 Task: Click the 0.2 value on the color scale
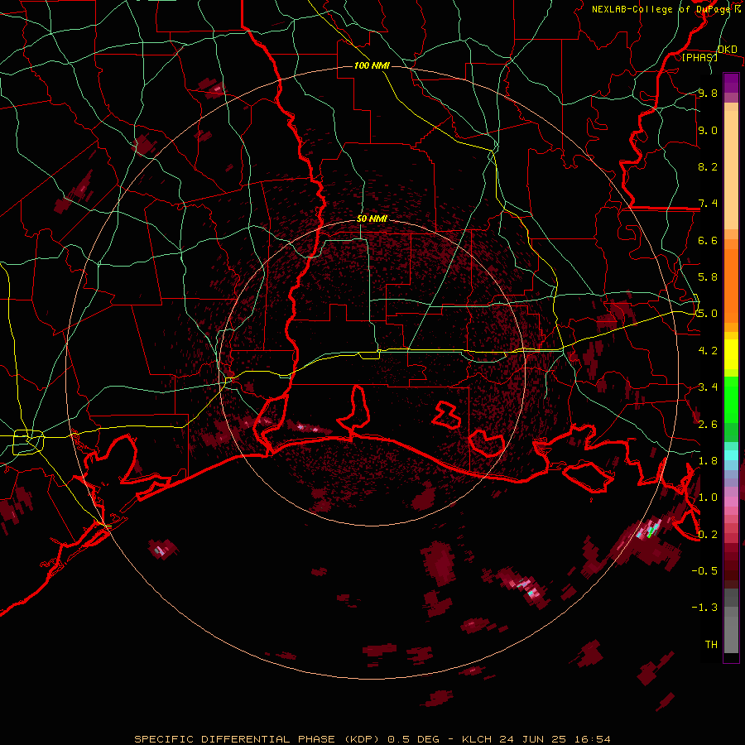pos(708,534)
